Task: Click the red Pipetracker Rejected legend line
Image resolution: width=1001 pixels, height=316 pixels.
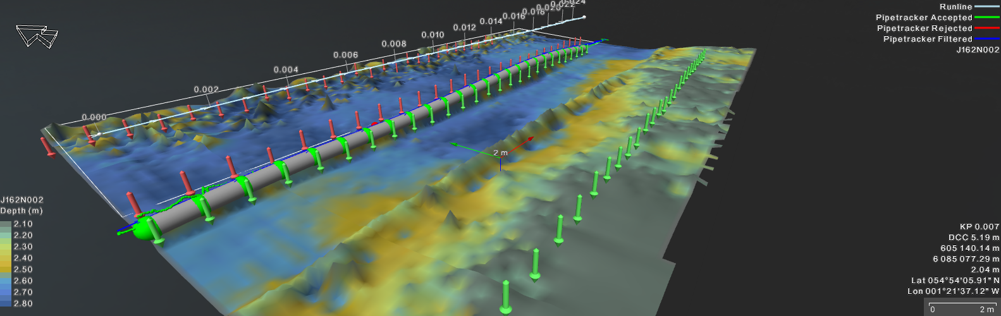Action: click(986, 28)
